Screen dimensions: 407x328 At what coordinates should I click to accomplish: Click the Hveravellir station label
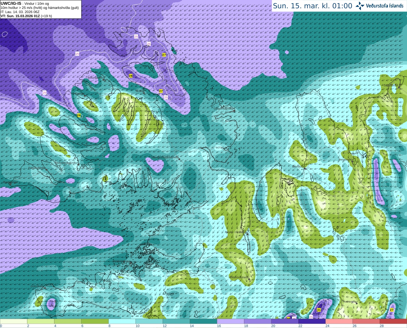[x=349, y=301]
